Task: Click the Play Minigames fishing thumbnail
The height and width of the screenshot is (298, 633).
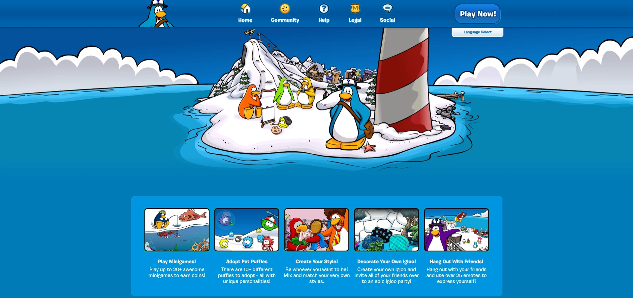Action: [177, 230]
